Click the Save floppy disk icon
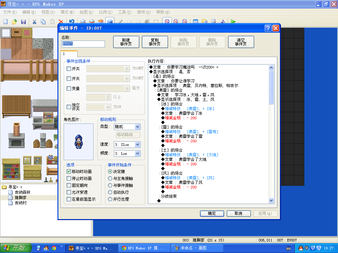Viewport: 338px width, 253px height. 23,21
